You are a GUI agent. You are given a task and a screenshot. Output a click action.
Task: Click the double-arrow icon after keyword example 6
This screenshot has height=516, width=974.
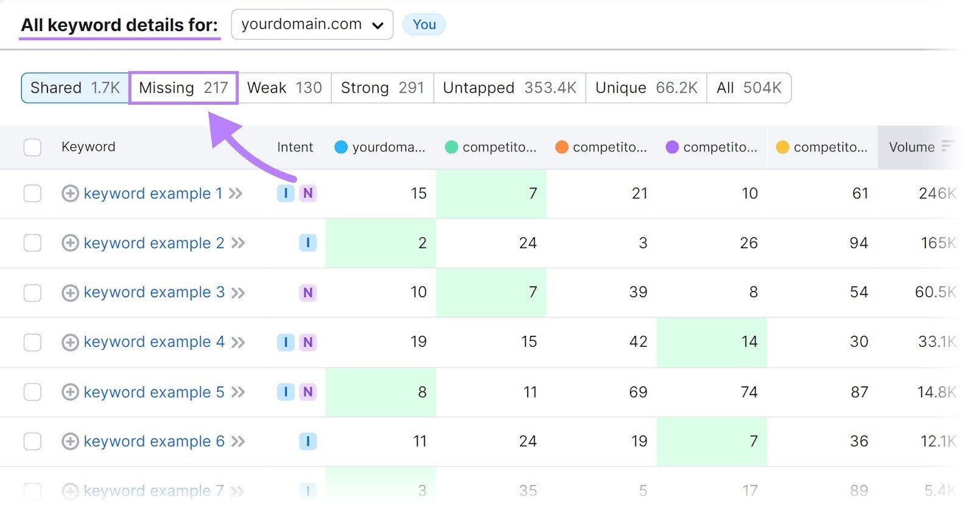click(x=238, y=442)
